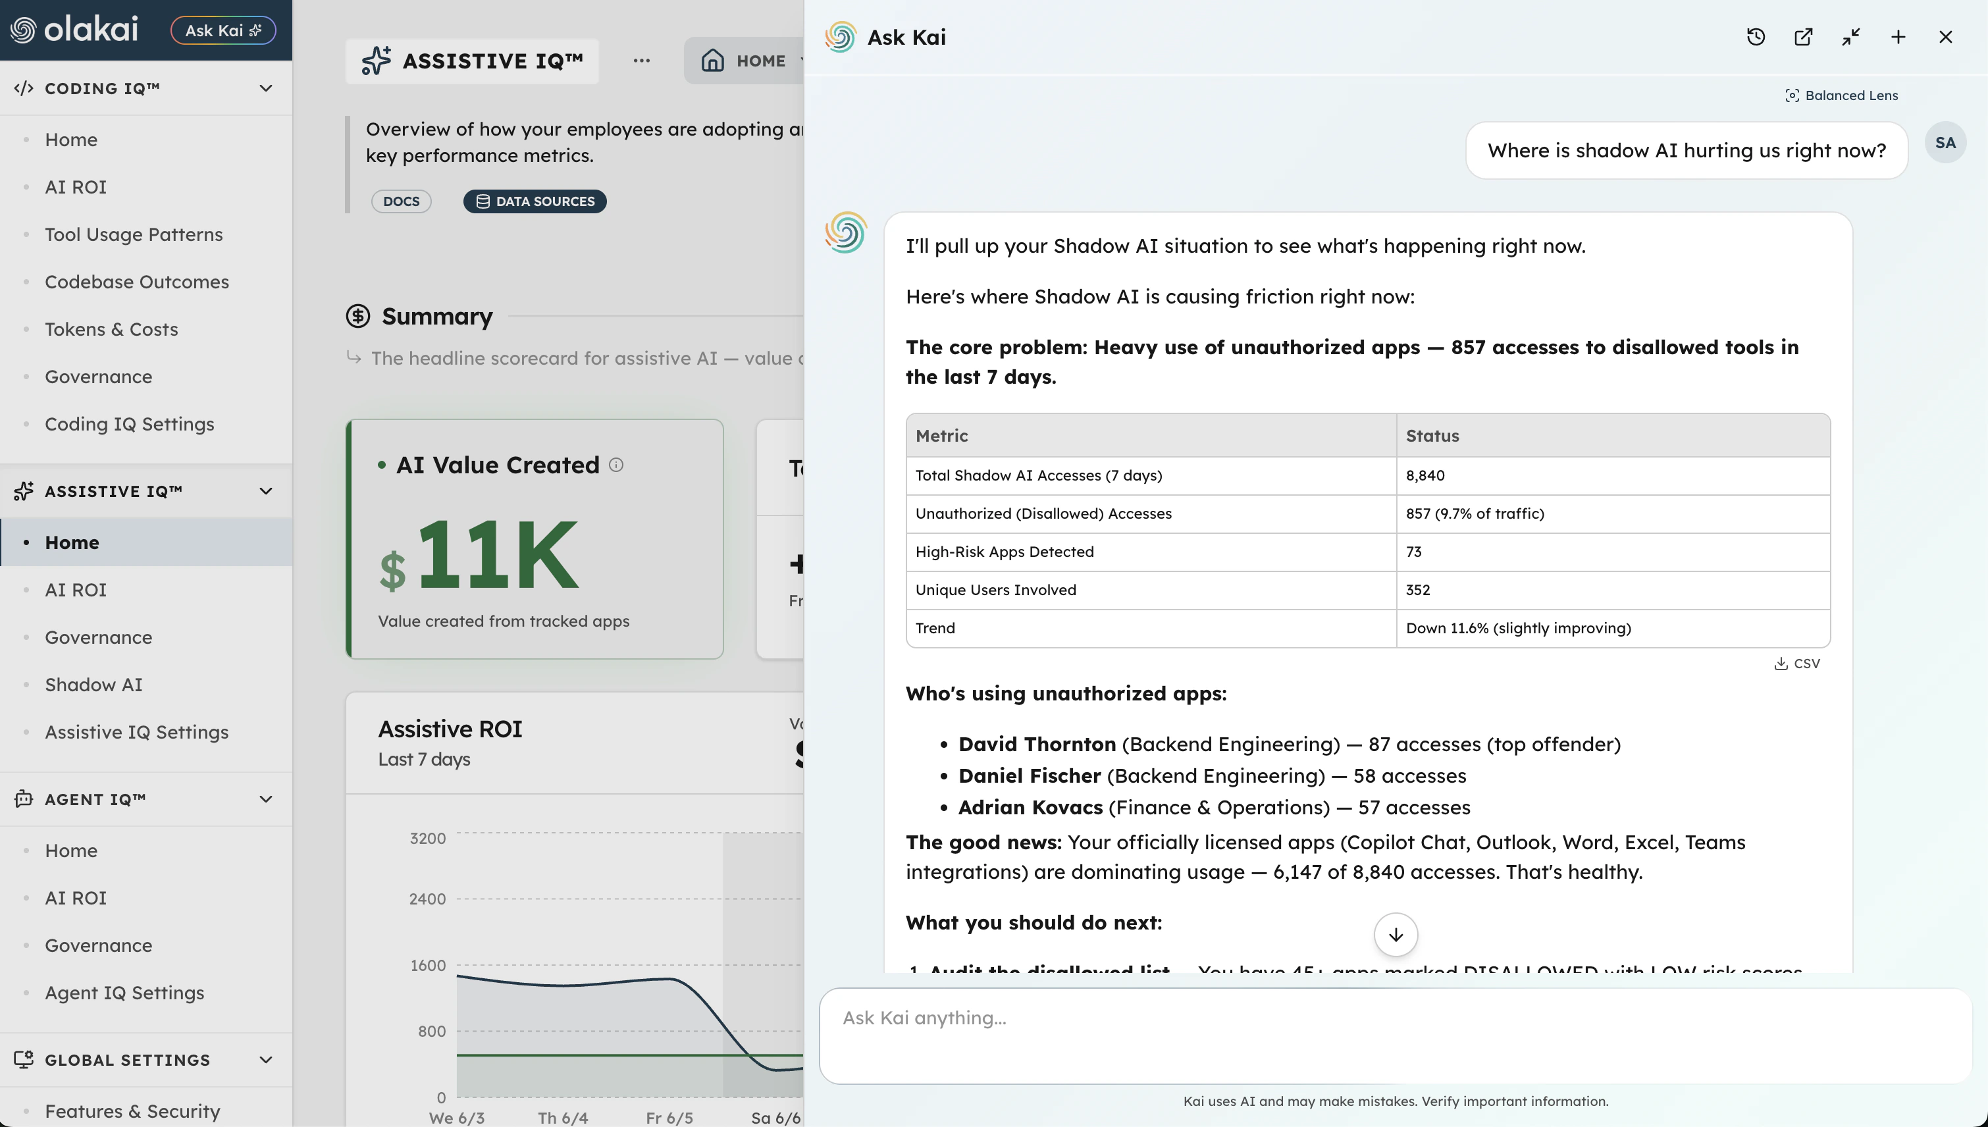
Task: Focus the Ask Kai anything input field
Action: coord(1396,1035)
